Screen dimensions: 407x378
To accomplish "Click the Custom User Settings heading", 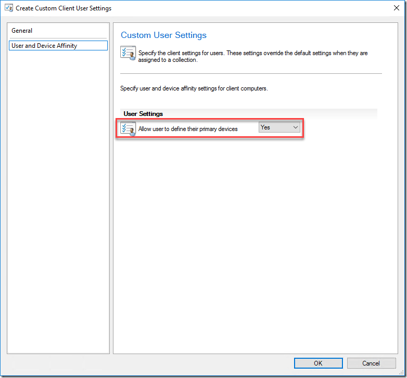I will pos(163,35).
